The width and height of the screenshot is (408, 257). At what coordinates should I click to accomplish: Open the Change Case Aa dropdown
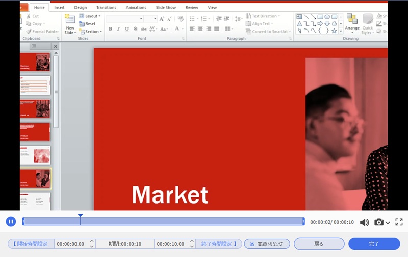[164, 29]
